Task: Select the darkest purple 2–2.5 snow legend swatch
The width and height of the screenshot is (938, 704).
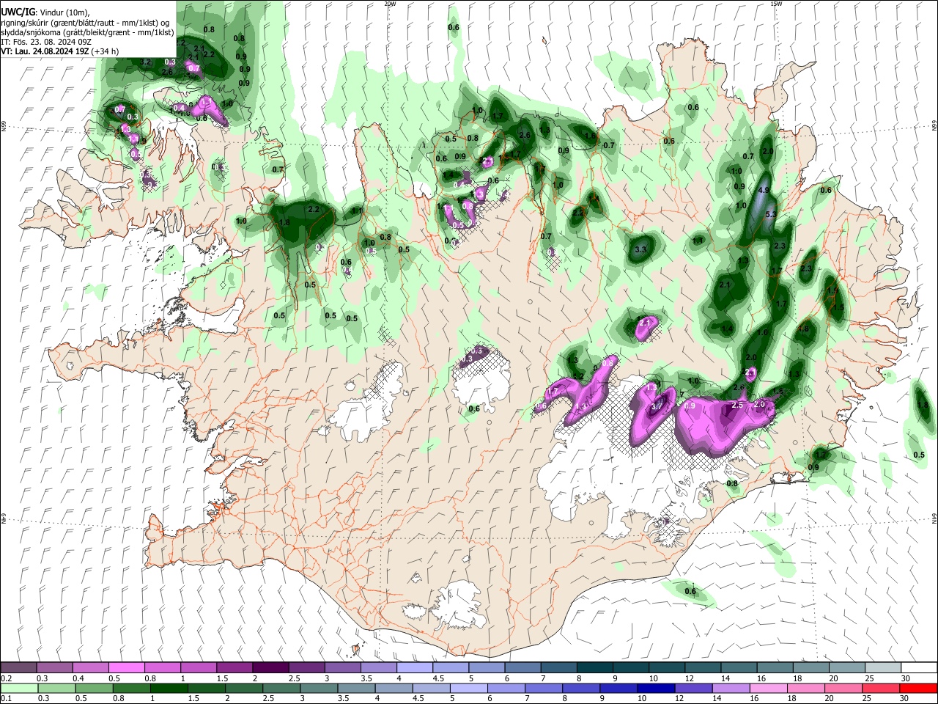Action: [x=270, y=667]
